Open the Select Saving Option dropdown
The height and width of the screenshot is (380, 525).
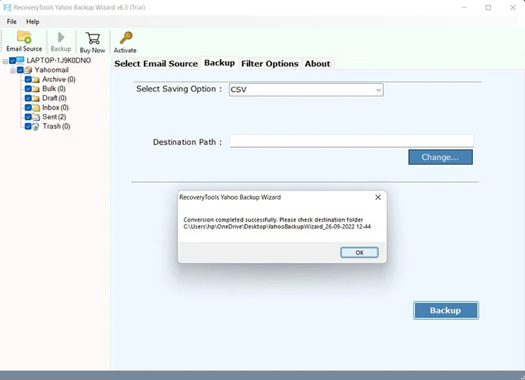click(x=306, y=90)
